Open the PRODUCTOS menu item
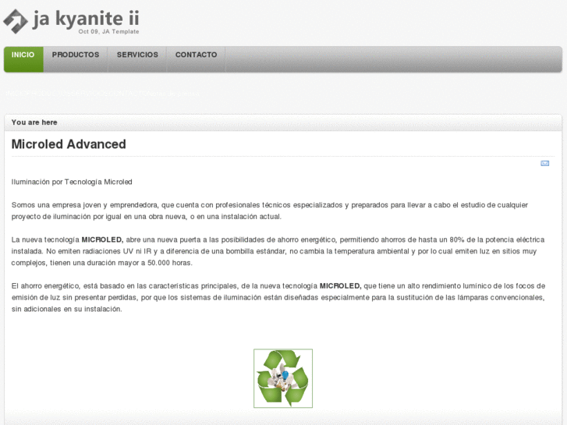Image resolution: width=567 pixels, height=425 pixels. 76,59
